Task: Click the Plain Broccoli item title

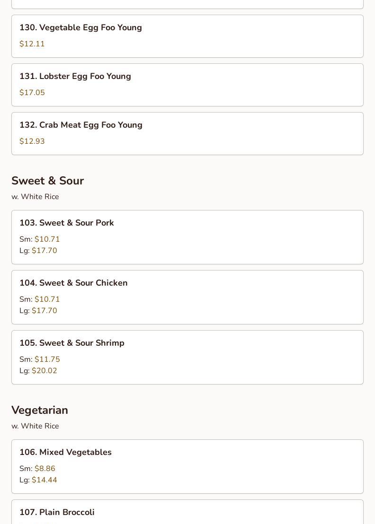Action: click(57, 512)
